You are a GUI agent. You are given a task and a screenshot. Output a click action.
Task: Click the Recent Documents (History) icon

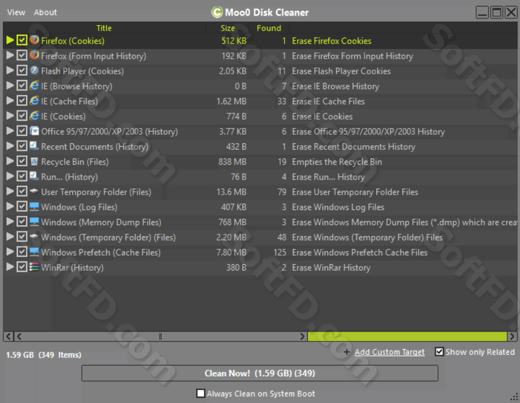point(34,146)
